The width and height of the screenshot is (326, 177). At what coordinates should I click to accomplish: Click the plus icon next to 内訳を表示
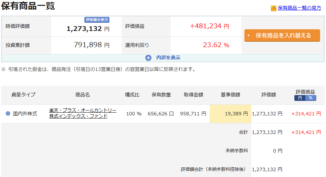(x=148, y=58)
